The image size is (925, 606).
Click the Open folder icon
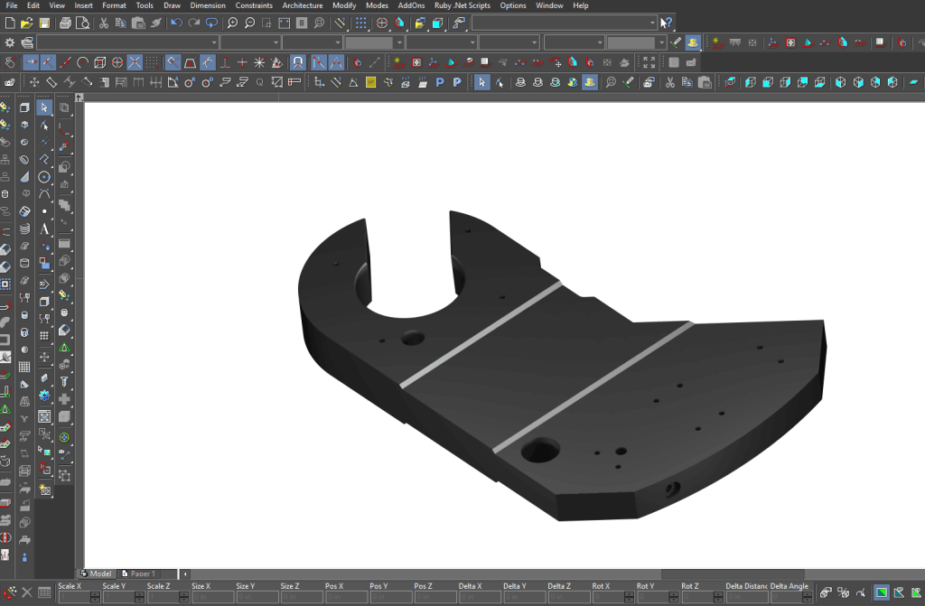[26, 23]
